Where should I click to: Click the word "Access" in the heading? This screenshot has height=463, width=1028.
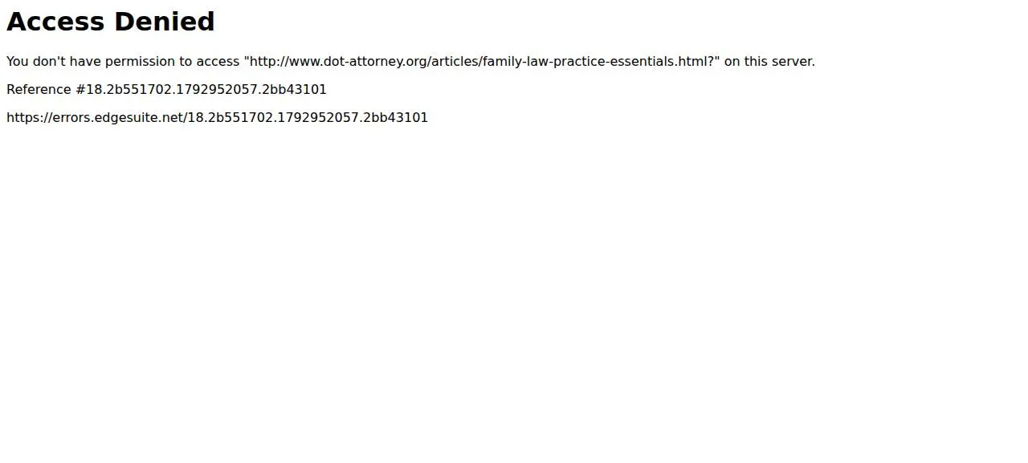[x=56, y=22]
